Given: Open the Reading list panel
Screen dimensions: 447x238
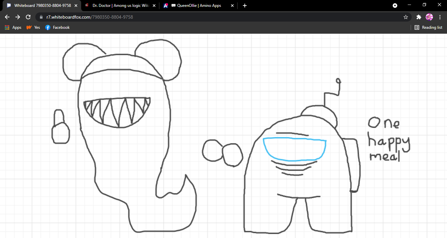Looking at the screenshot, I should coord(428,27).
